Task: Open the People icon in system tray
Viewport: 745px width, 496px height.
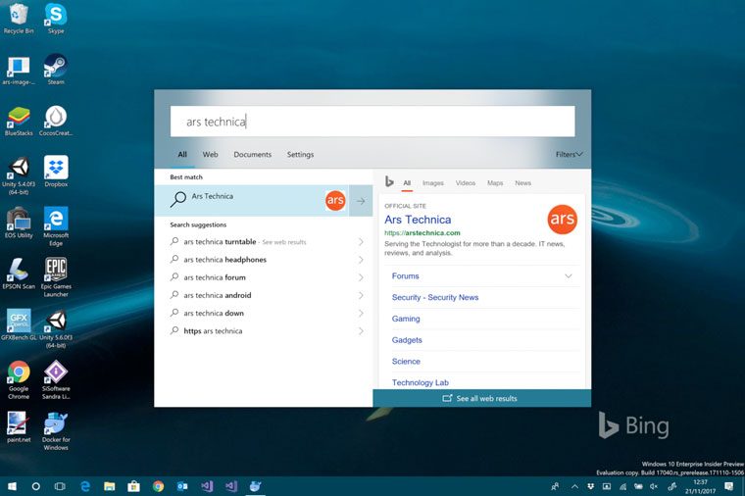Action: (555, 486)
